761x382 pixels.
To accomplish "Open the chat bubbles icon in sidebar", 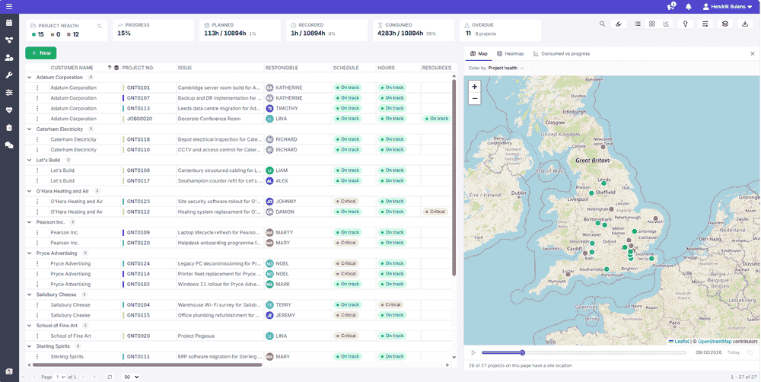I will 9,145.
